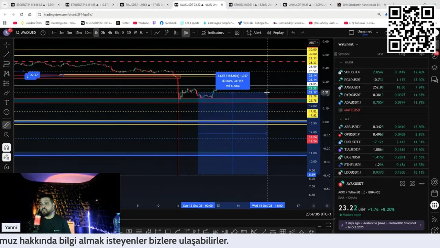Switch to the W weekly timeframe
The width and height of the screenshot is (440, 248).
point(135,33)
